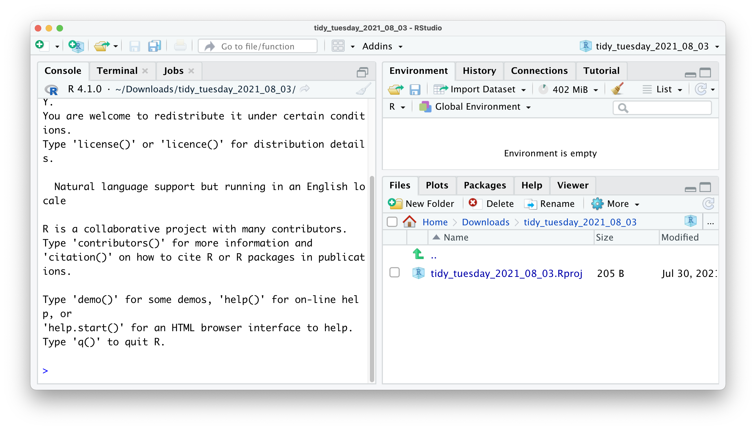Open the Import Dataset tool
The width and height of the screenshot is (756, 430).
[480, 89]
